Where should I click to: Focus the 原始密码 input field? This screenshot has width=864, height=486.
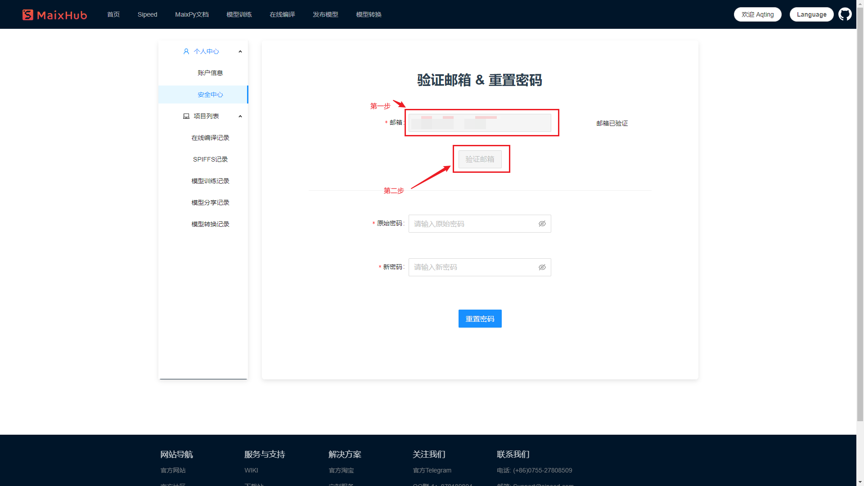480,224
